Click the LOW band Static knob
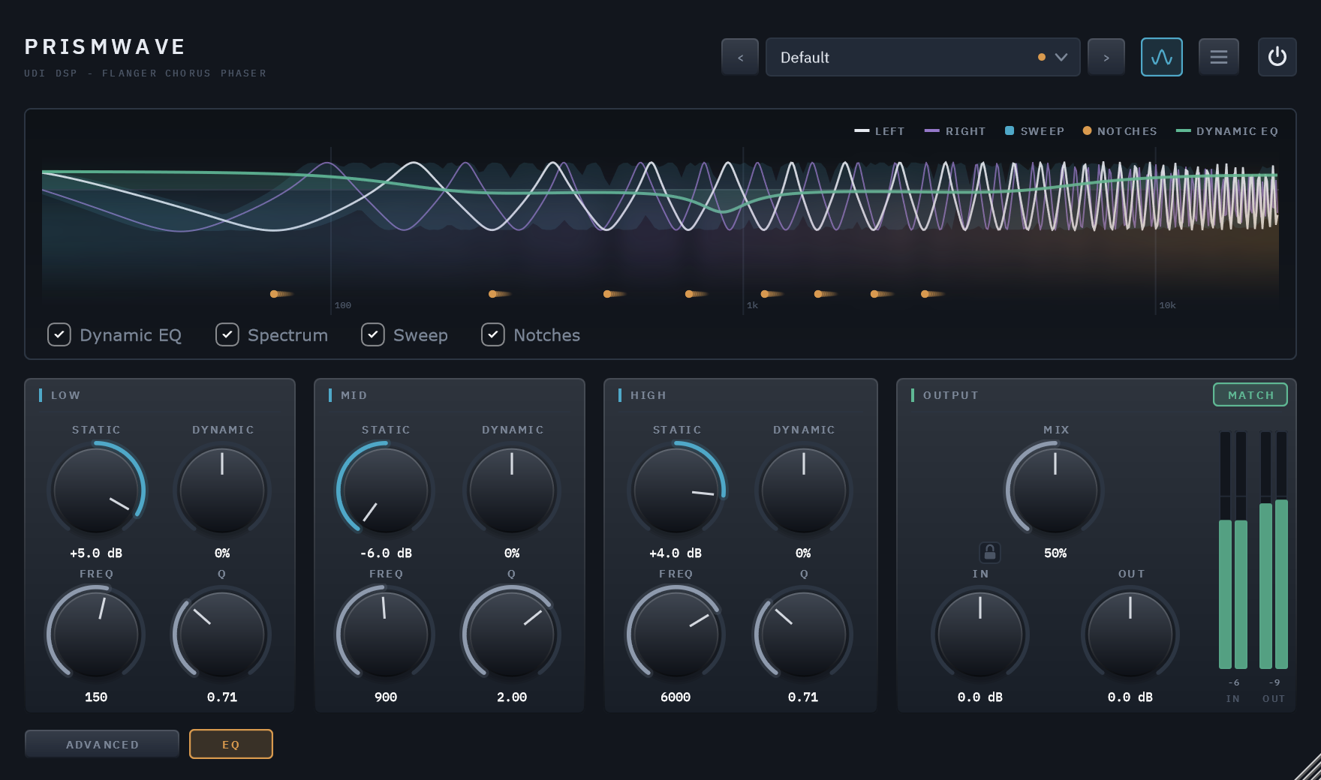1321x780 pixels. click(x=96, y=490)
